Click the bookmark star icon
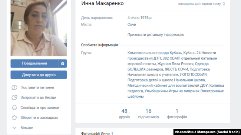This screenshot has width=241, height=135. coord(14,118)
